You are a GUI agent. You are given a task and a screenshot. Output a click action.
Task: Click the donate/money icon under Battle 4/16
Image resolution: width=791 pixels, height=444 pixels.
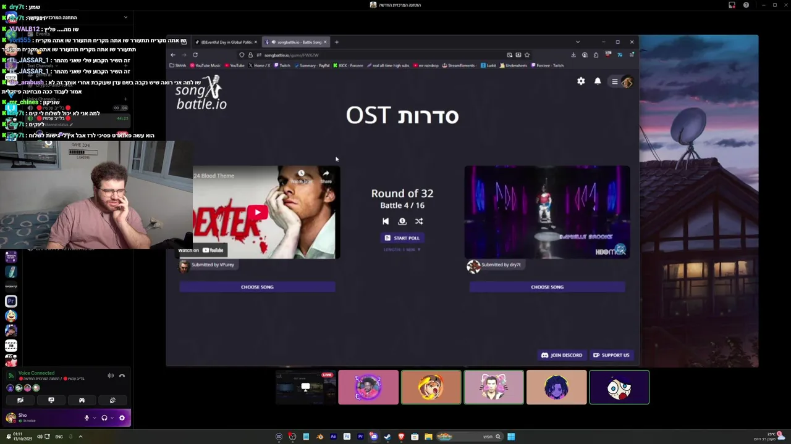coord(402,221)
